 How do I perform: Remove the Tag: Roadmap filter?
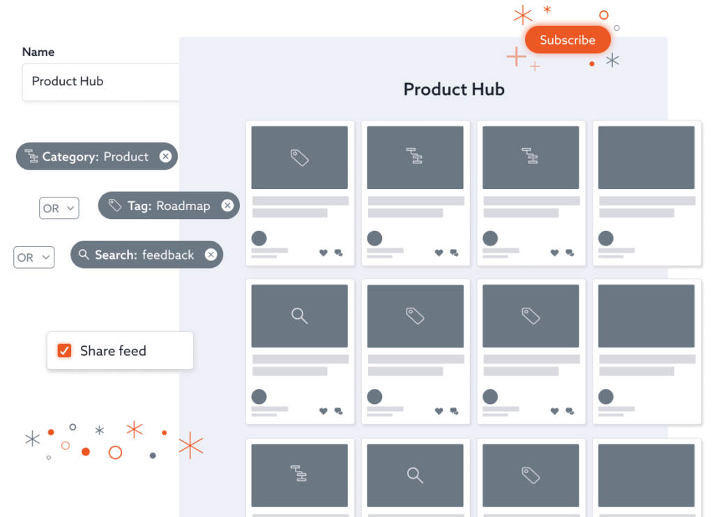coord(227,205)
